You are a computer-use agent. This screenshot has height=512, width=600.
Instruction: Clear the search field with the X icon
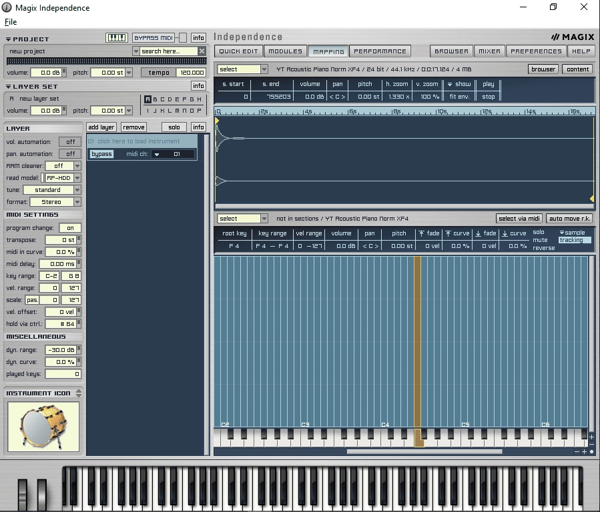point(202,51)
